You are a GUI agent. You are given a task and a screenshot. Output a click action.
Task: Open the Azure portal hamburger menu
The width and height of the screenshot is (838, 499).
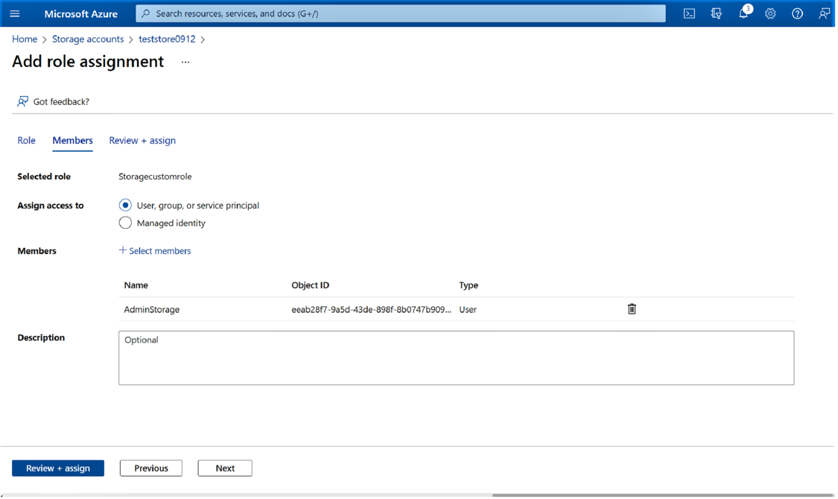point(15,13)
